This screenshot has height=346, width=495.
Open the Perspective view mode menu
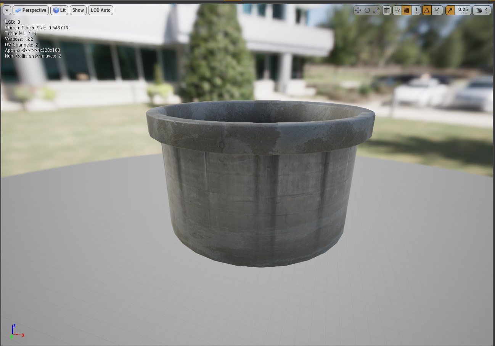(31, 10)
